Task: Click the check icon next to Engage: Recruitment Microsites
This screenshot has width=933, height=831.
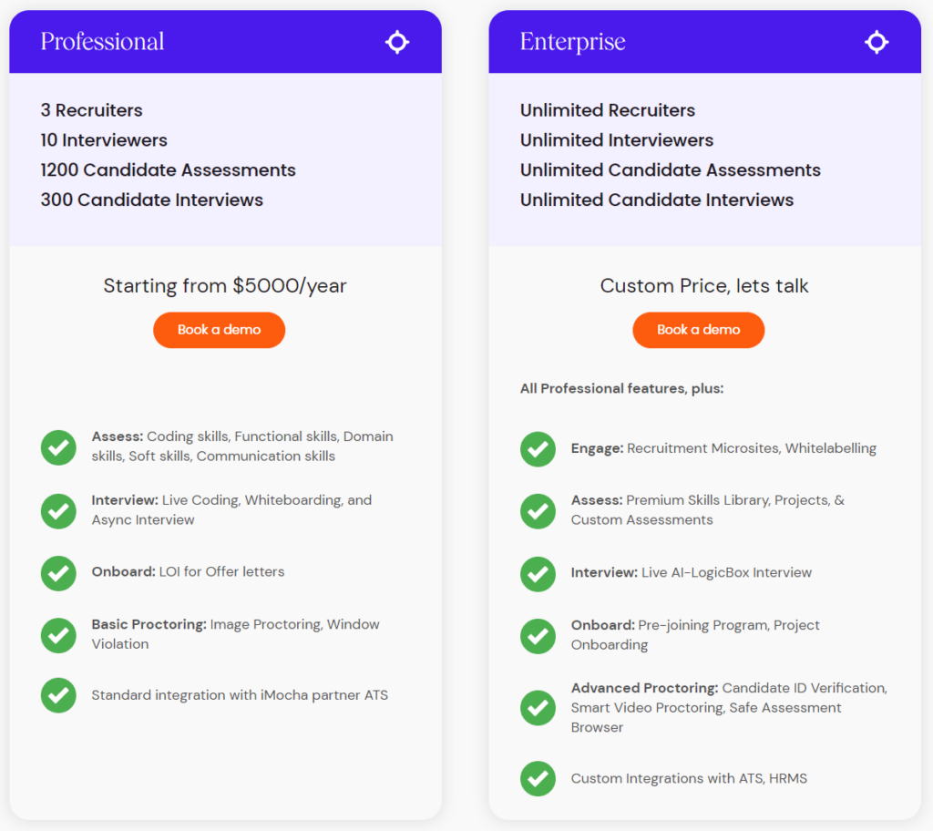Action: point(538,449)
